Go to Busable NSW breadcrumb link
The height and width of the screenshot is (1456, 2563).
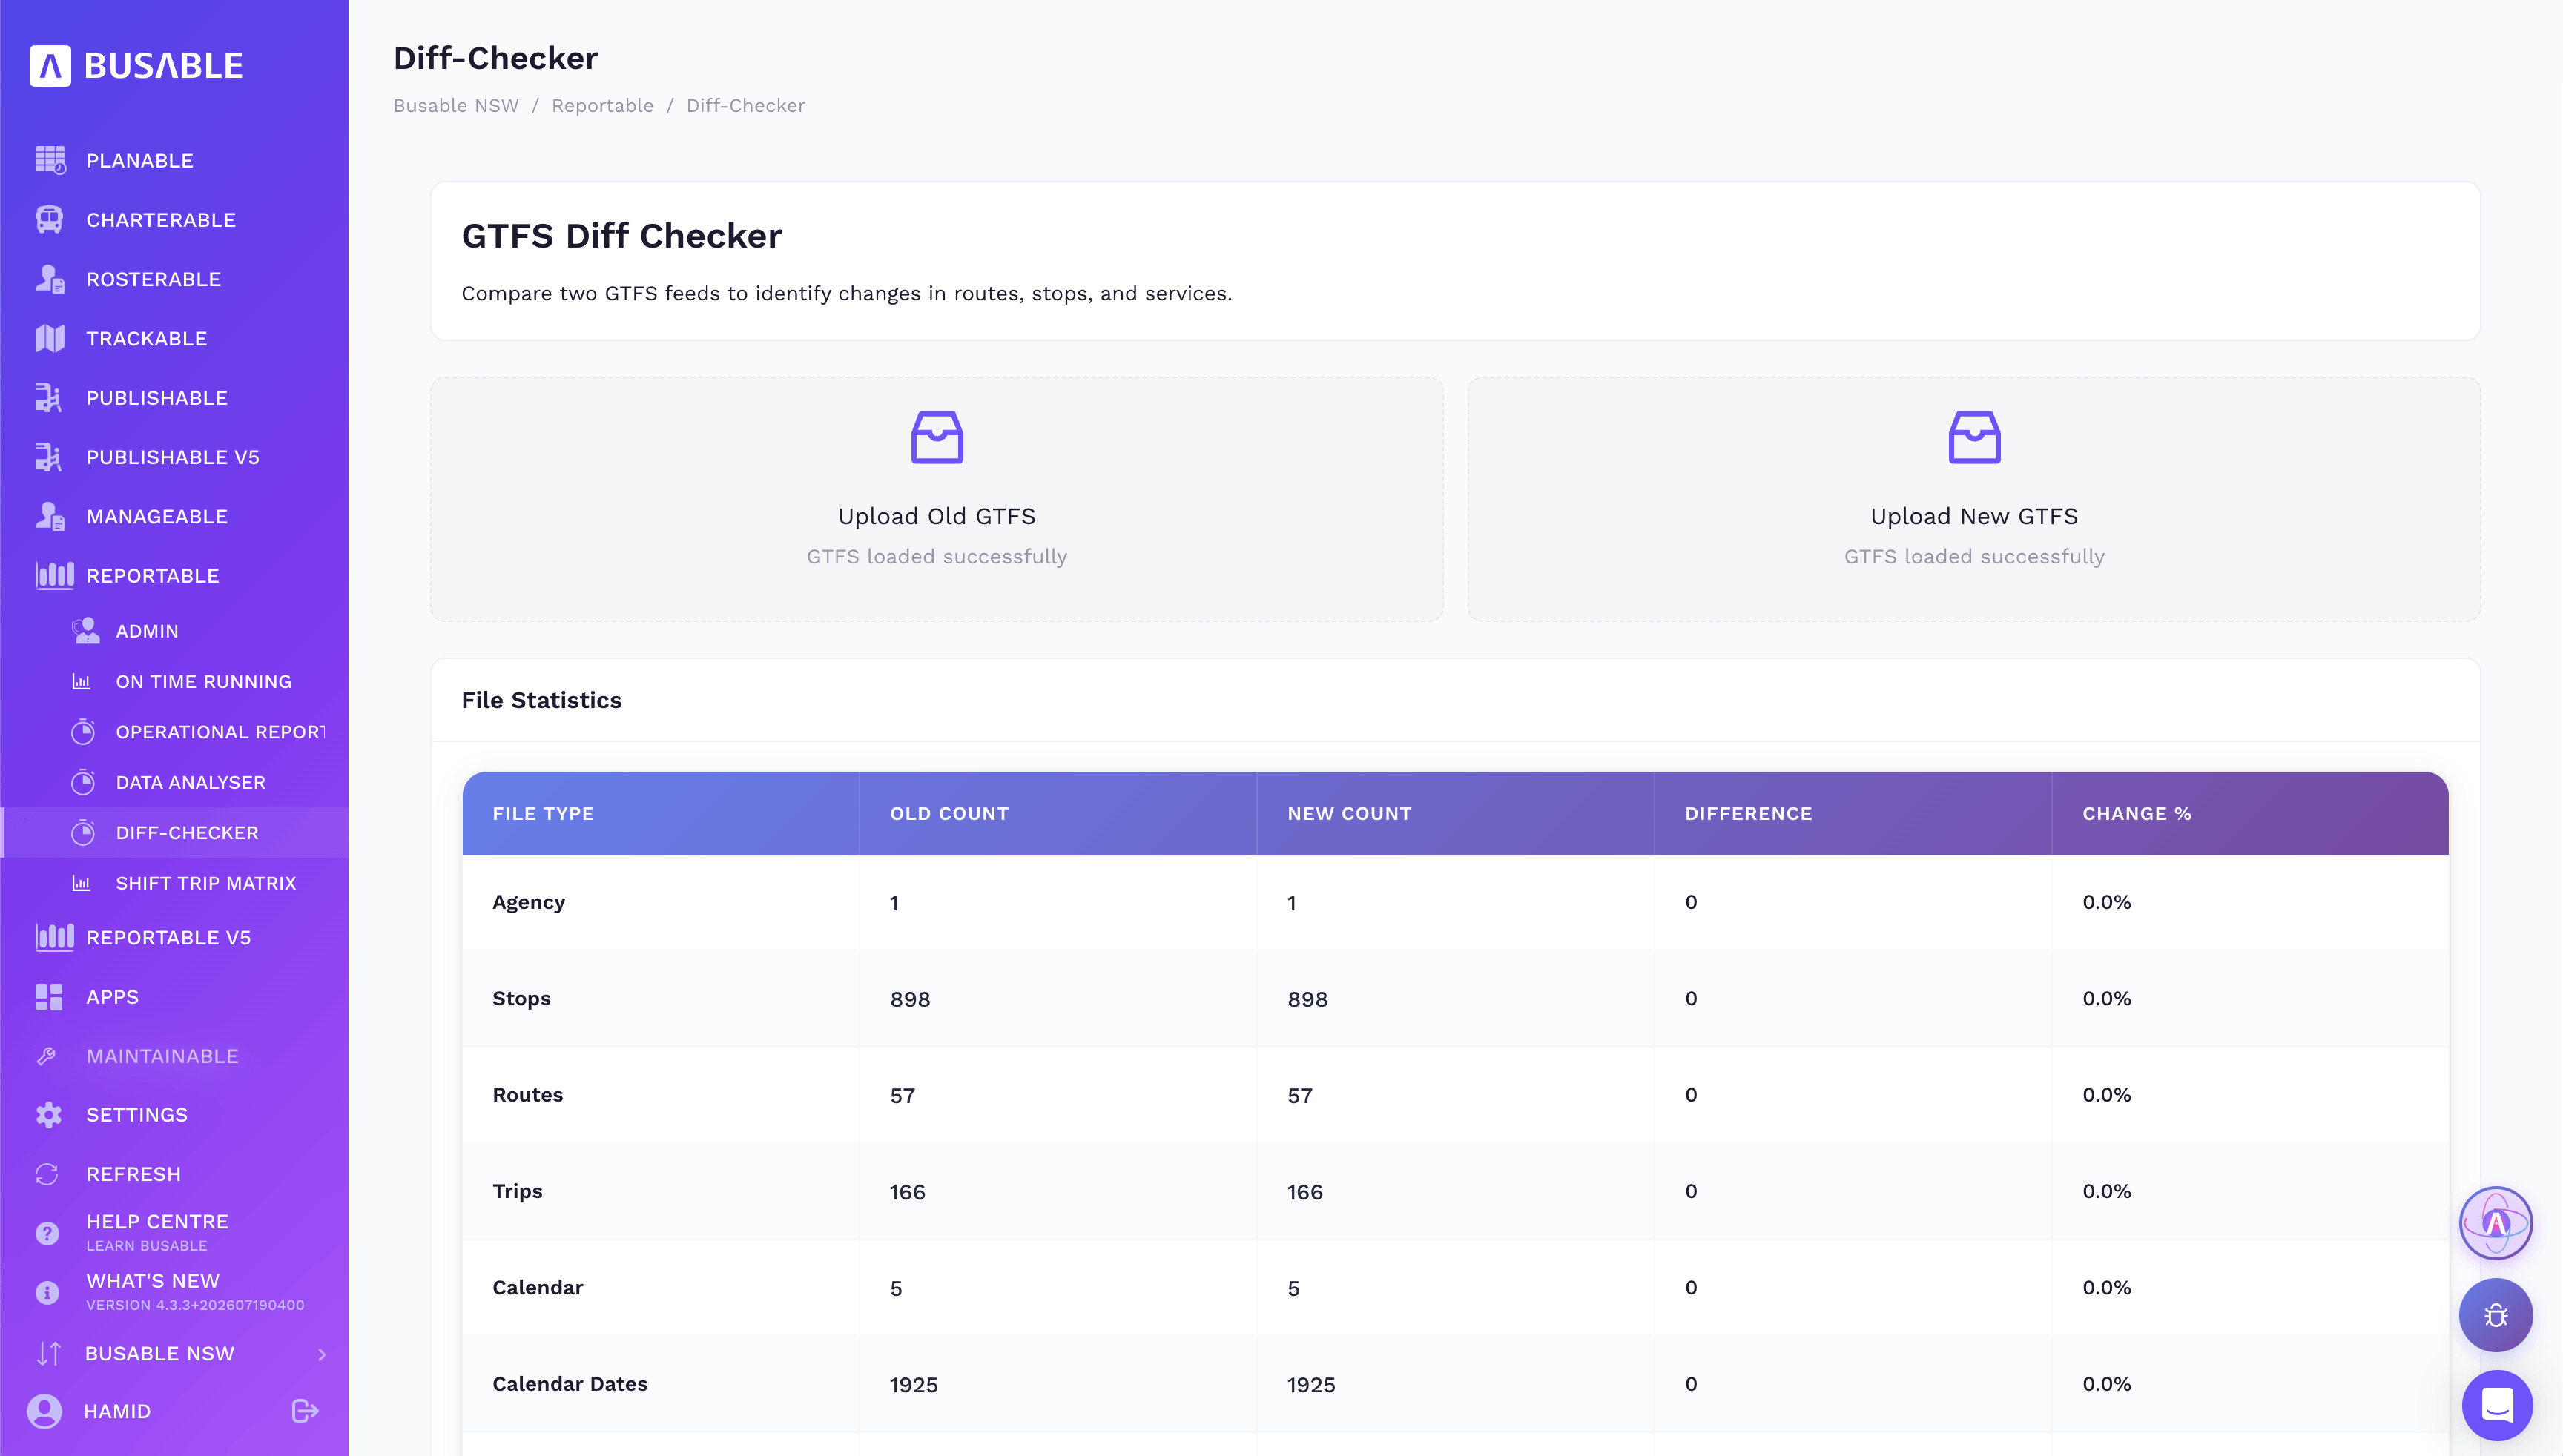tap(455, 106)
